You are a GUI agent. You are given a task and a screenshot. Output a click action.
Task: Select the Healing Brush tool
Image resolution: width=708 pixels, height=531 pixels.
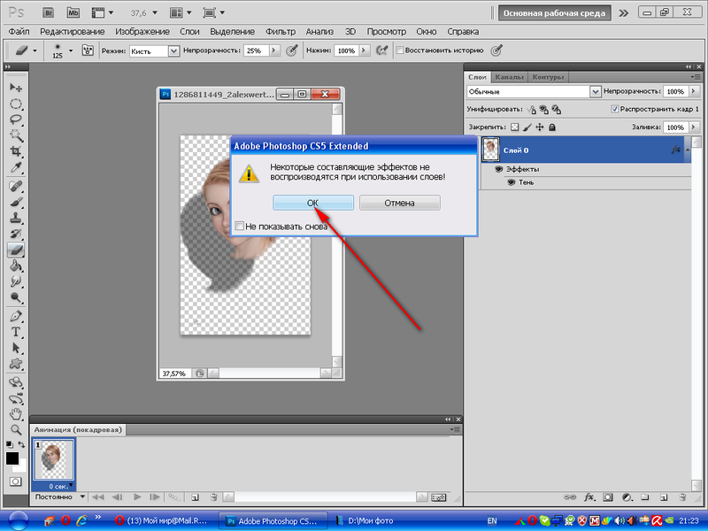(x=16, y=186)
